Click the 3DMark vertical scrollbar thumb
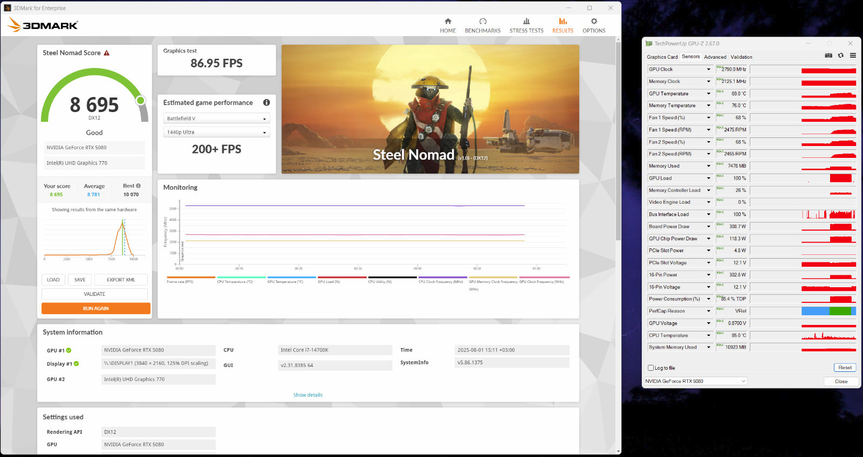Viewport: 863px width, 457px height. (x=618, y=141)
